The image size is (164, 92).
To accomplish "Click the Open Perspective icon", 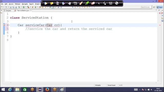I will [154, 7].
